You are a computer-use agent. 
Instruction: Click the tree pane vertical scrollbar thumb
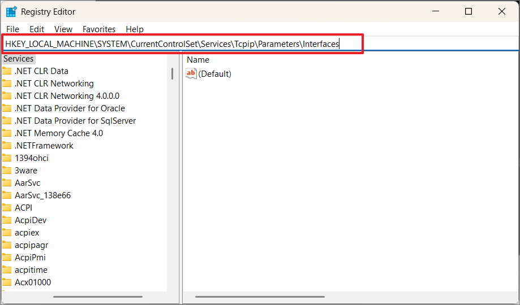[173, 73]
